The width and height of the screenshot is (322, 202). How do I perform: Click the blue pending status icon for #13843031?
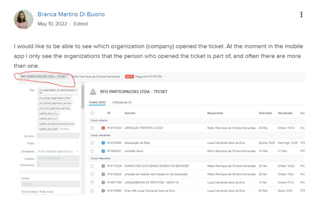pyautogui.click(x=103, y=151)
